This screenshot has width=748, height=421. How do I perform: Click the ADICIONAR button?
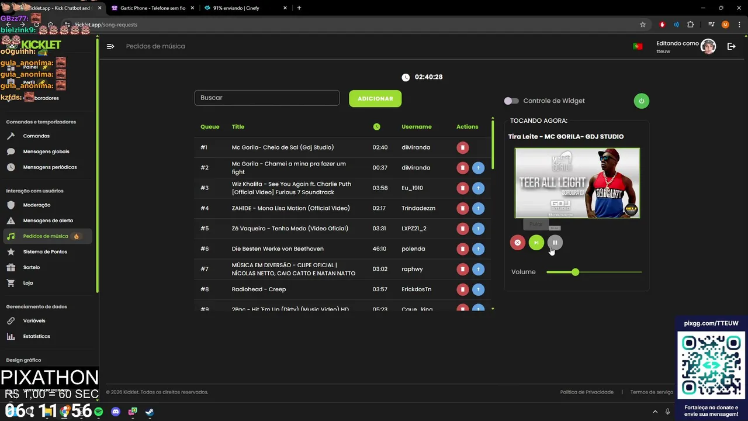(x=375, y=98)
